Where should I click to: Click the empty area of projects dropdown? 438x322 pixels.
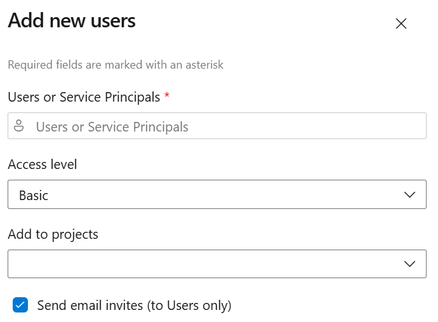204,264
